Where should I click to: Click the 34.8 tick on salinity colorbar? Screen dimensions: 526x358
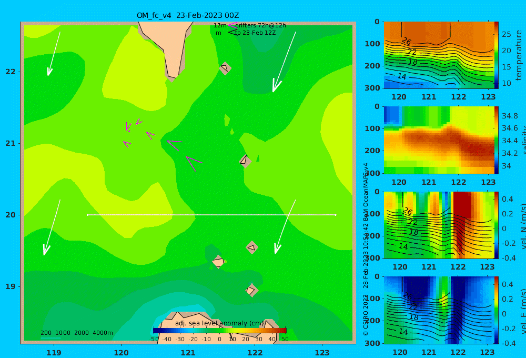(510, 116)
